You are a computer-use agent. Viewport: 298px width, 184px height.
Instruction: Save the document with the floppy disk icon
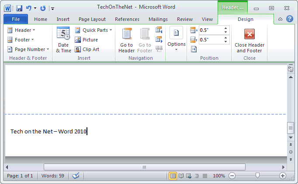click(x=19, y=8)
